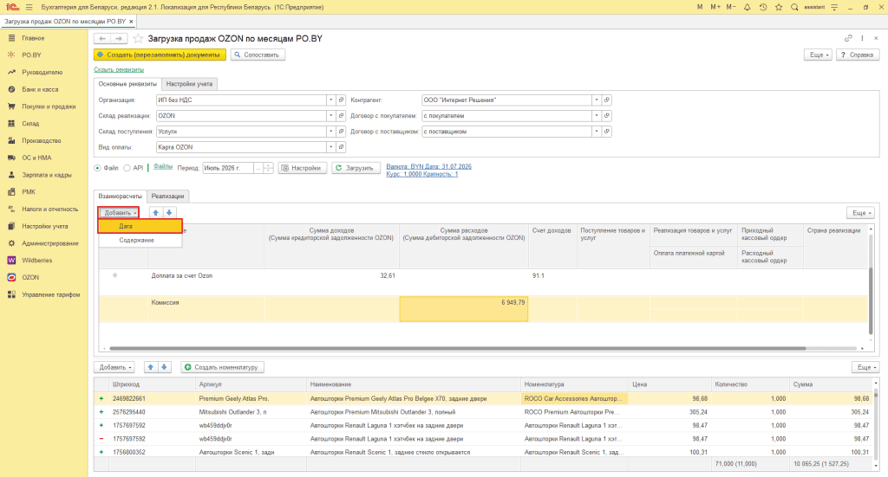Open top Еще menu next to Справка
888x477 pixels.
coord(819,55)
